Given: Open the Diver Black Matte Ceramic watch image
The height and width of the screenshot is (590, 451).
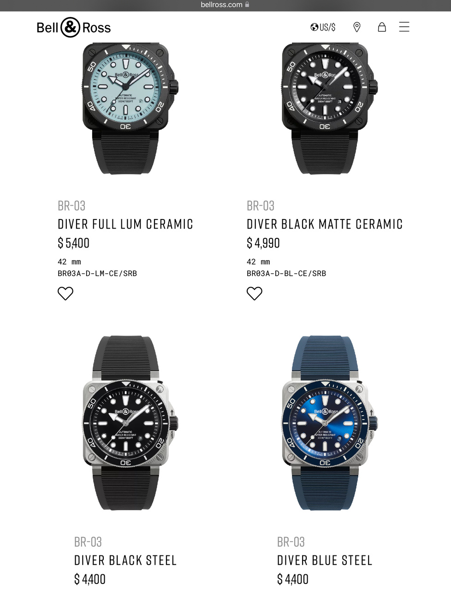Looking at the screenshot, I should pos(329,109).
